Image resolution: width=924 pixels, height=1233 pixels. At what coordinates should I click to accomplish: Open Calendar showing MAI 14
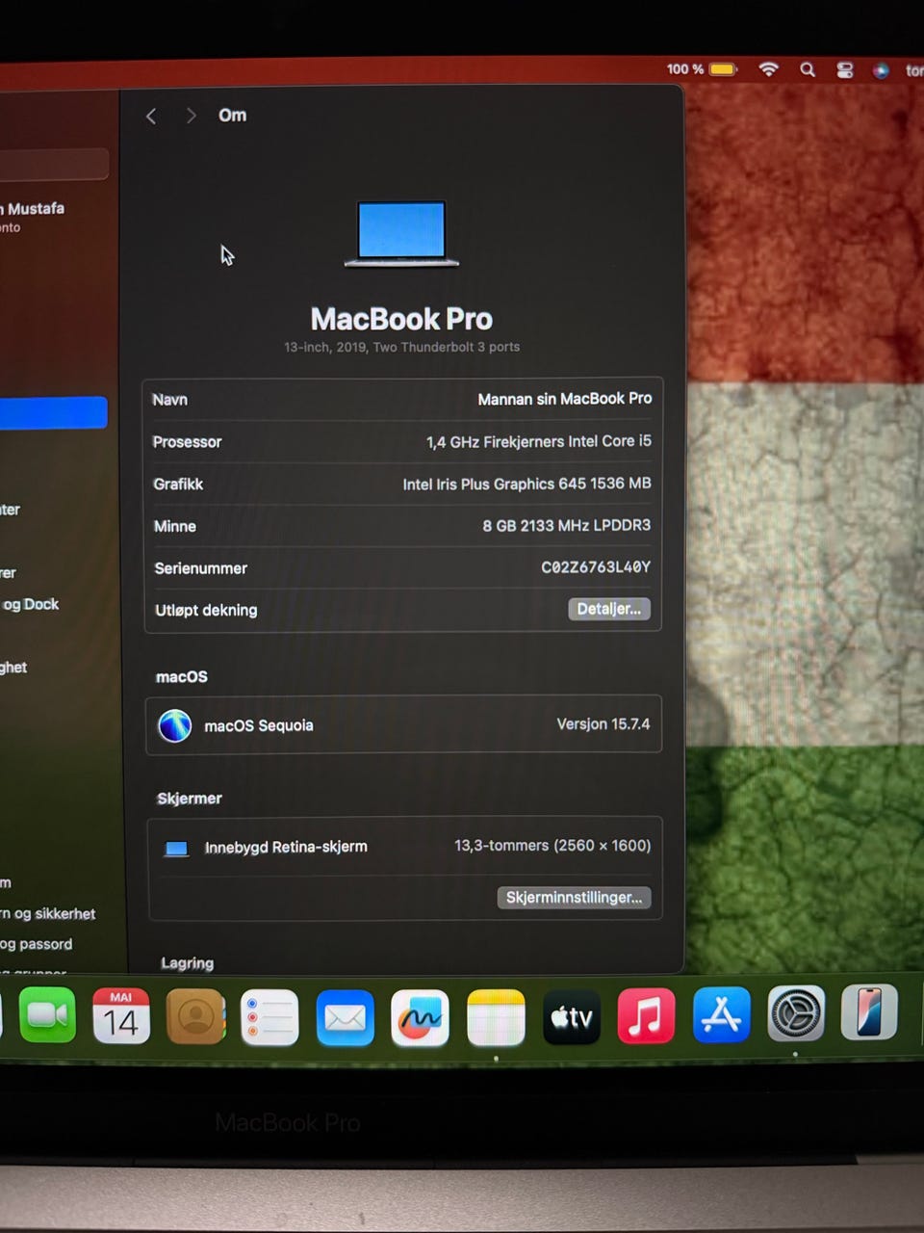[121, 1015]
